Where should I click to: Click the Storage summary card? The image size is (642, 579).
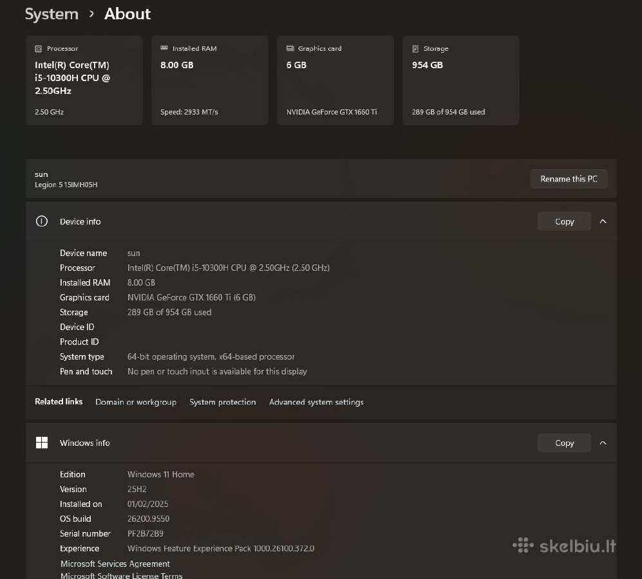[x=461, y=80]
